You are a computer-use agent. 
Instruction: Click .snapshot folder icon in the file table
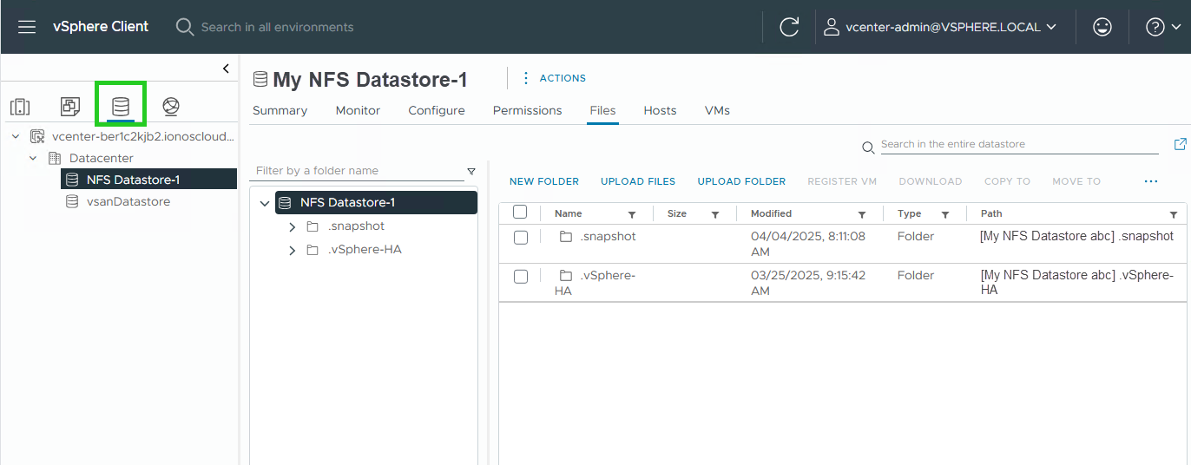566,236
